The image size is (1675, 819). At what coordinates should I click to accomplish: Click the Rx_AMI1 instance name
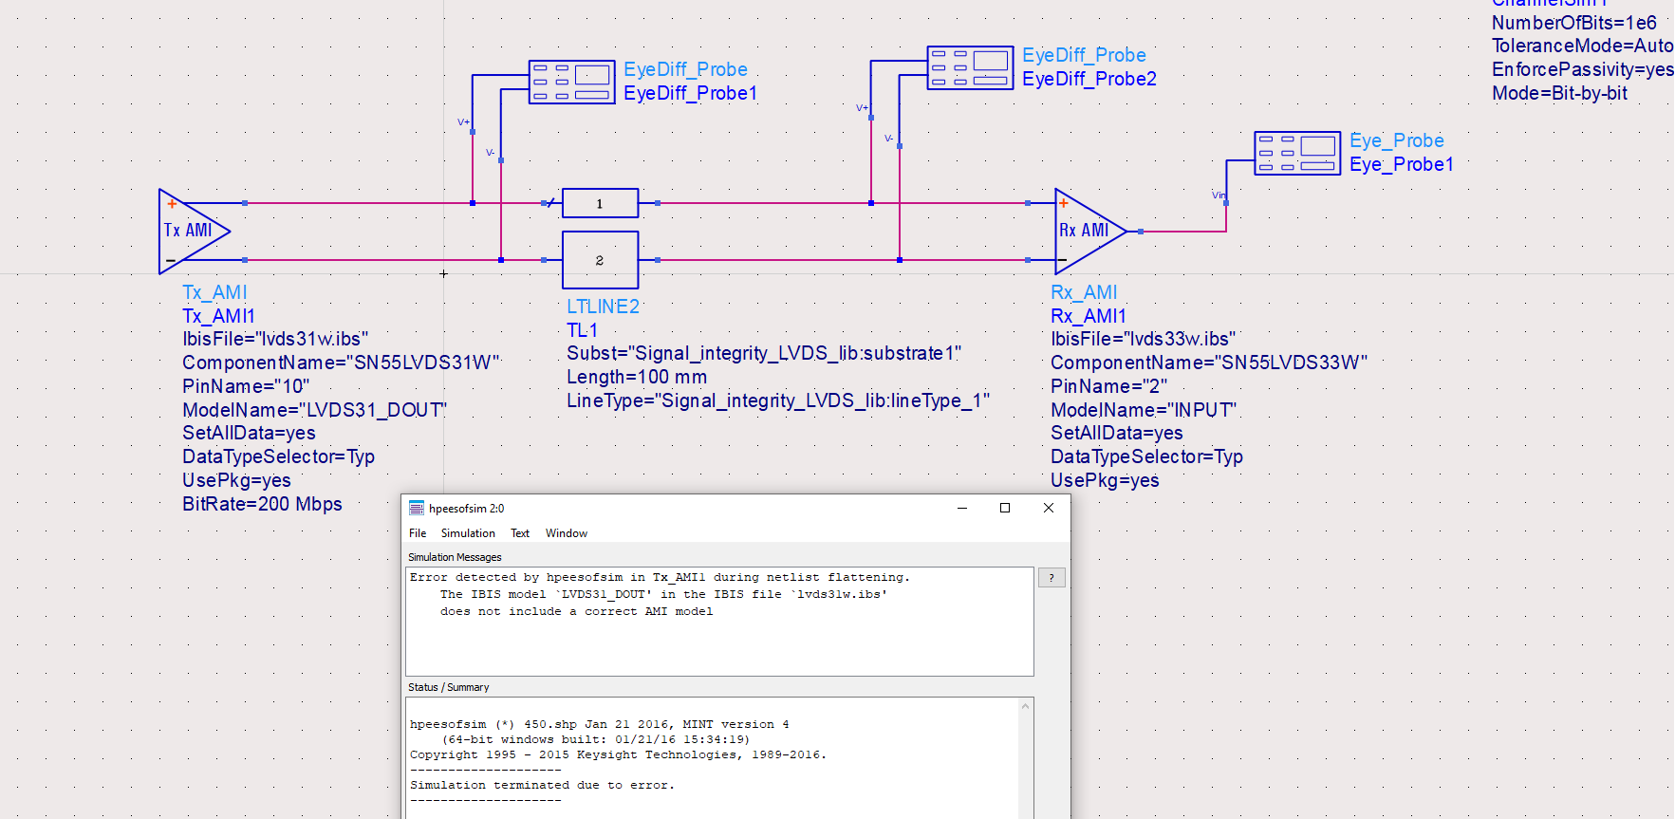(x=1089, y=316)
